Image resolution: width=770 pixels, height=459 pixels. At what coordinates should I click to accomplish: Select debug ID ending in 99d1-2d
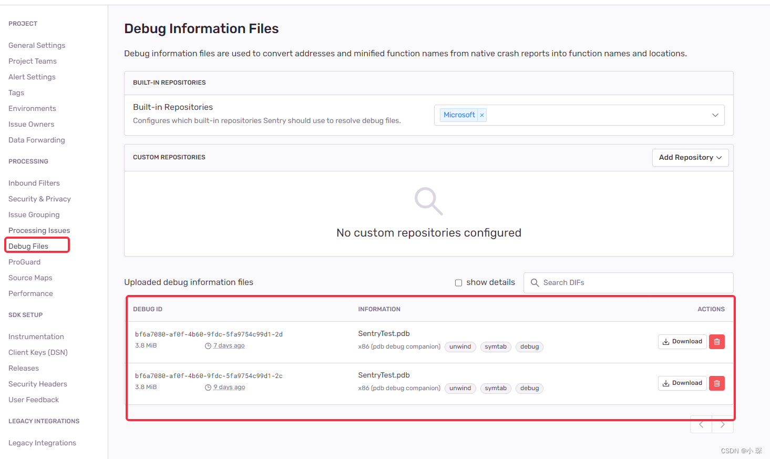(x=209, y=334)
